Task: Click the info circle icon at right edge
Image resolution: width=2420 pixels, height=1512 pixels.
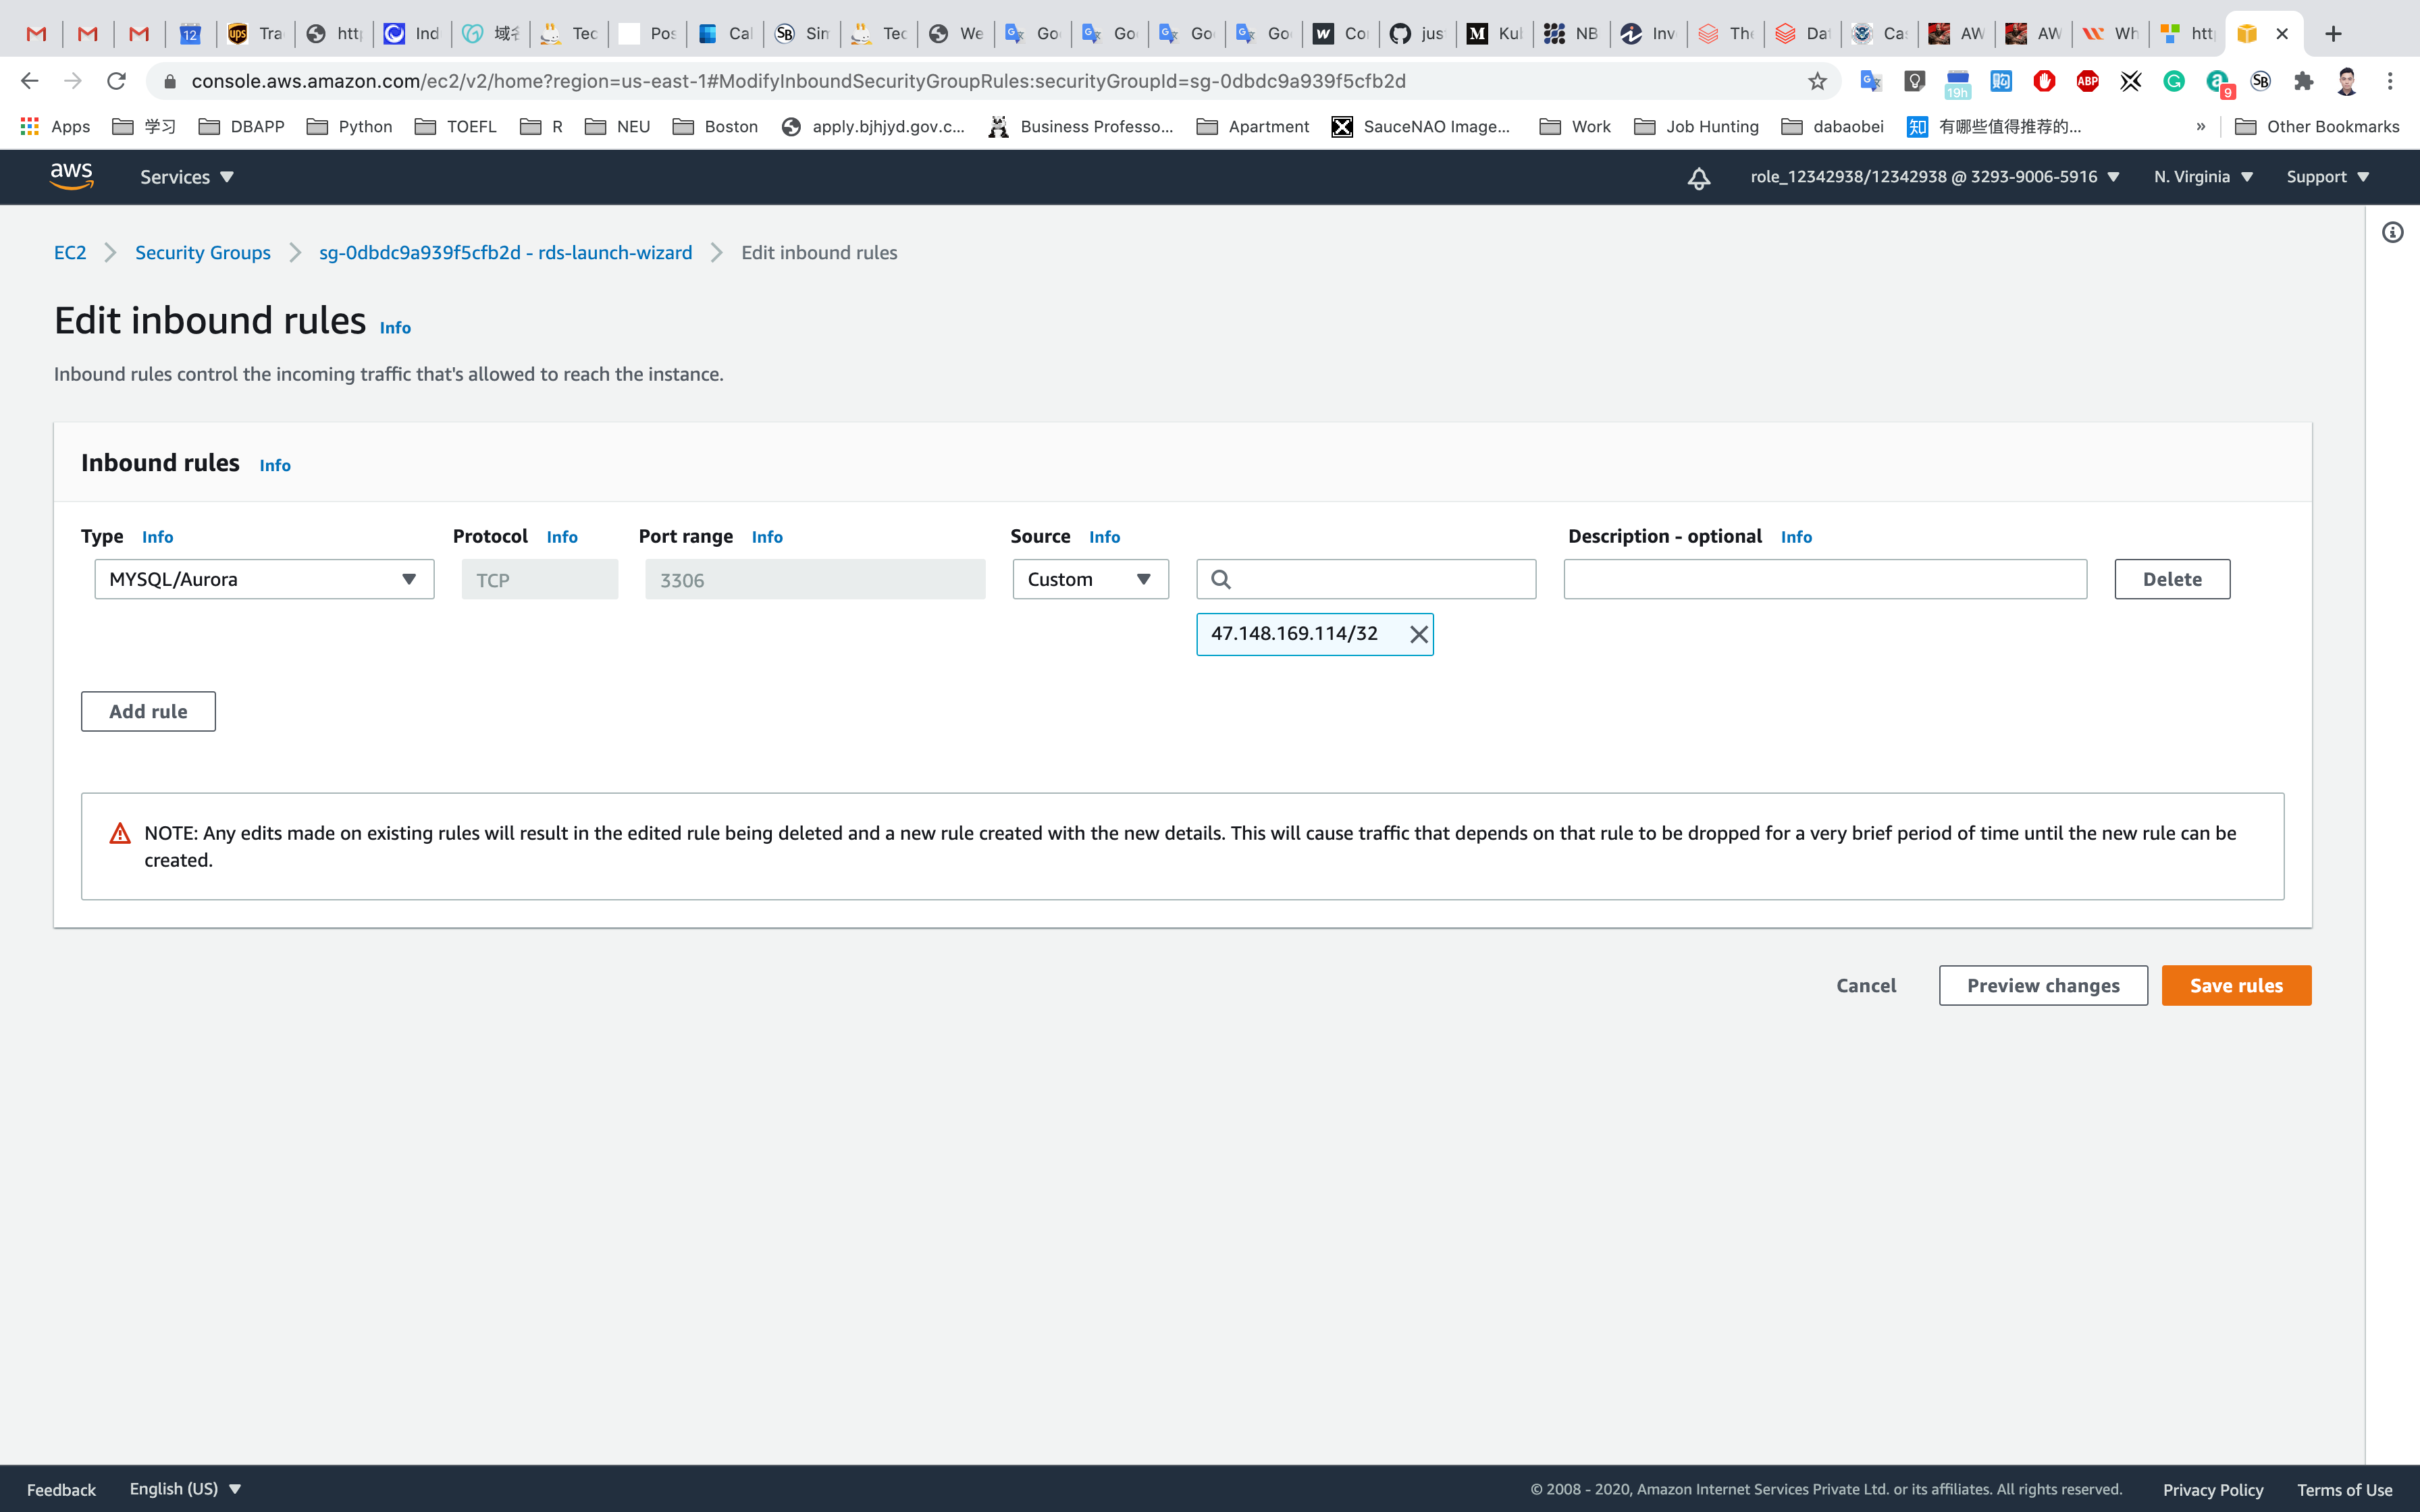Action: pos(2392,233)
